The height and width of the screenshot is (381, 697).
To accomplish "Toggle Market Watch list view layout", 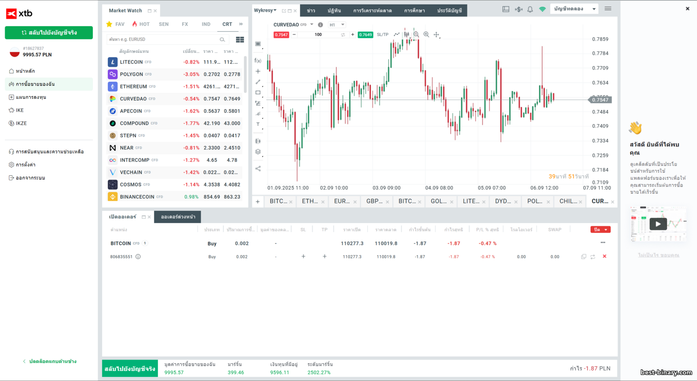I will [240, 39].
